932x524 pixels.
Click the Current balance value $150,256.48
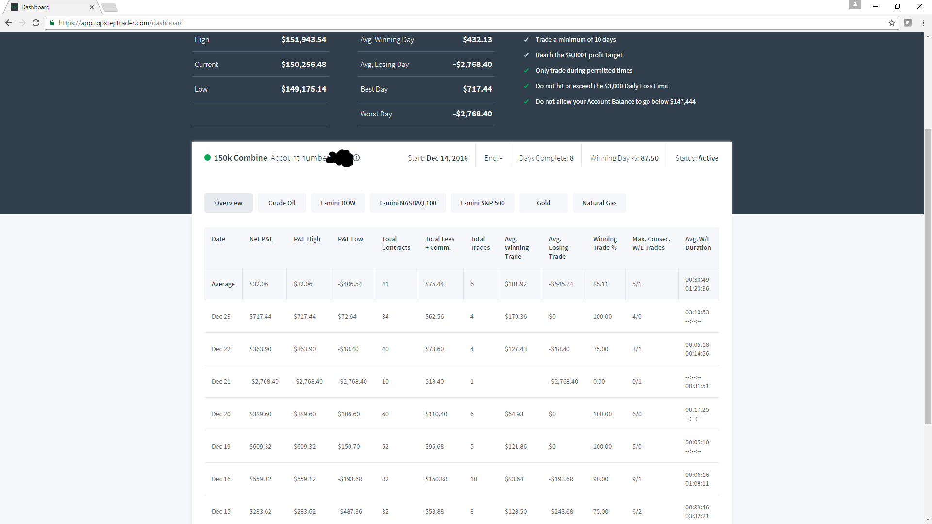304,64
